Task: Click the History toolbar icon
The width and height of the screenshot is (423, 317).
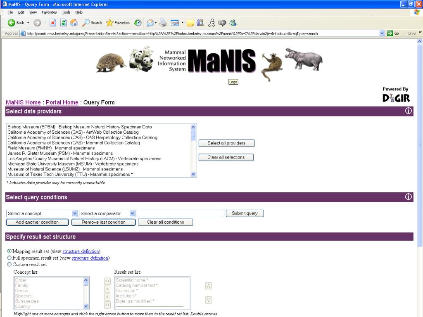Action: click(x=138, y=23)
